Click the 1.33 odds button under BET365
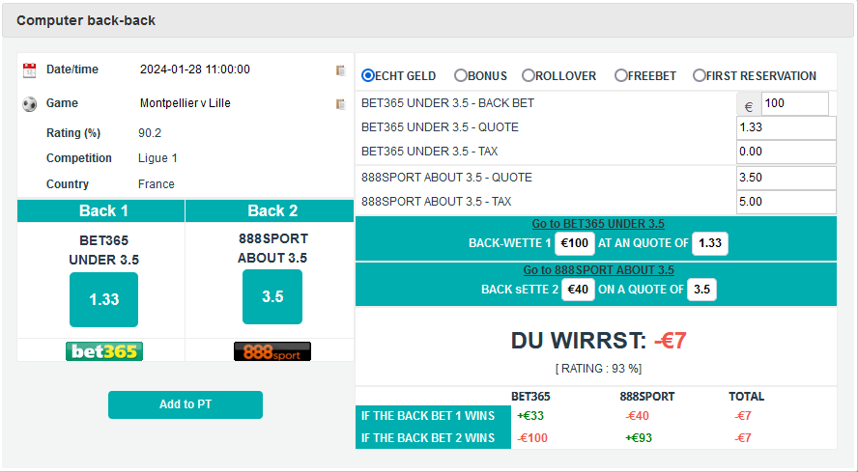Screen dimensions: 858x472 [104, 299]
